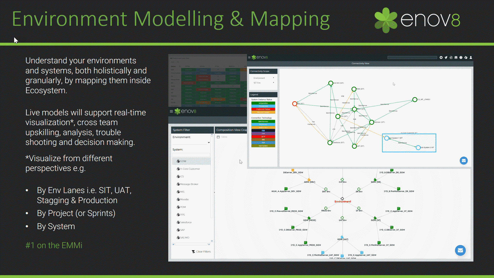The image size is (494, 278).
Task: Click the SAS MO (SIT) node circle
Action: coord(331,83)
